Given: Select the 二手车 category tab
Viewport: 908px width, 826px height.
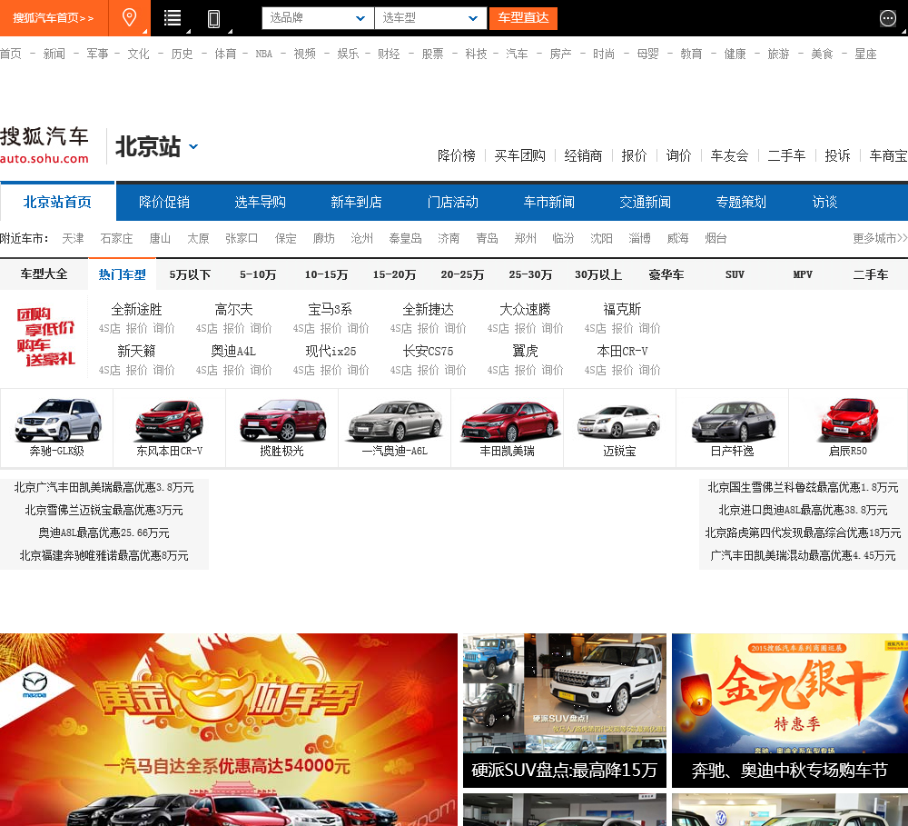Looking at the screenshot, I should [871, 274].
